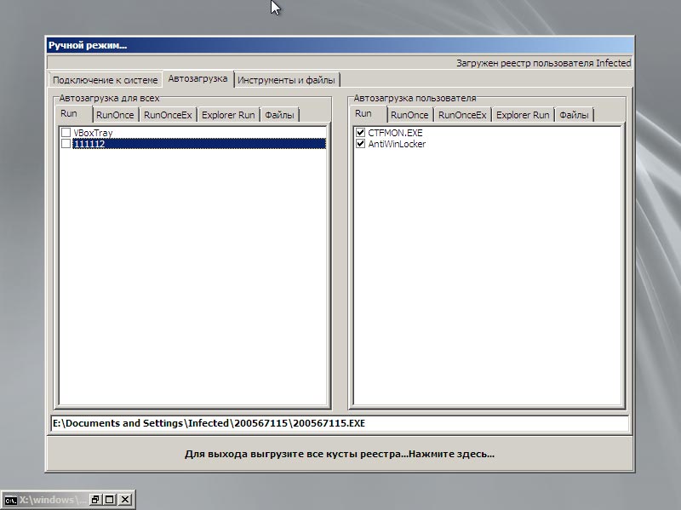Open RunOnceEx tab in all-users autostart
Viewport: 681px width, 510px height.
[168, 115]
